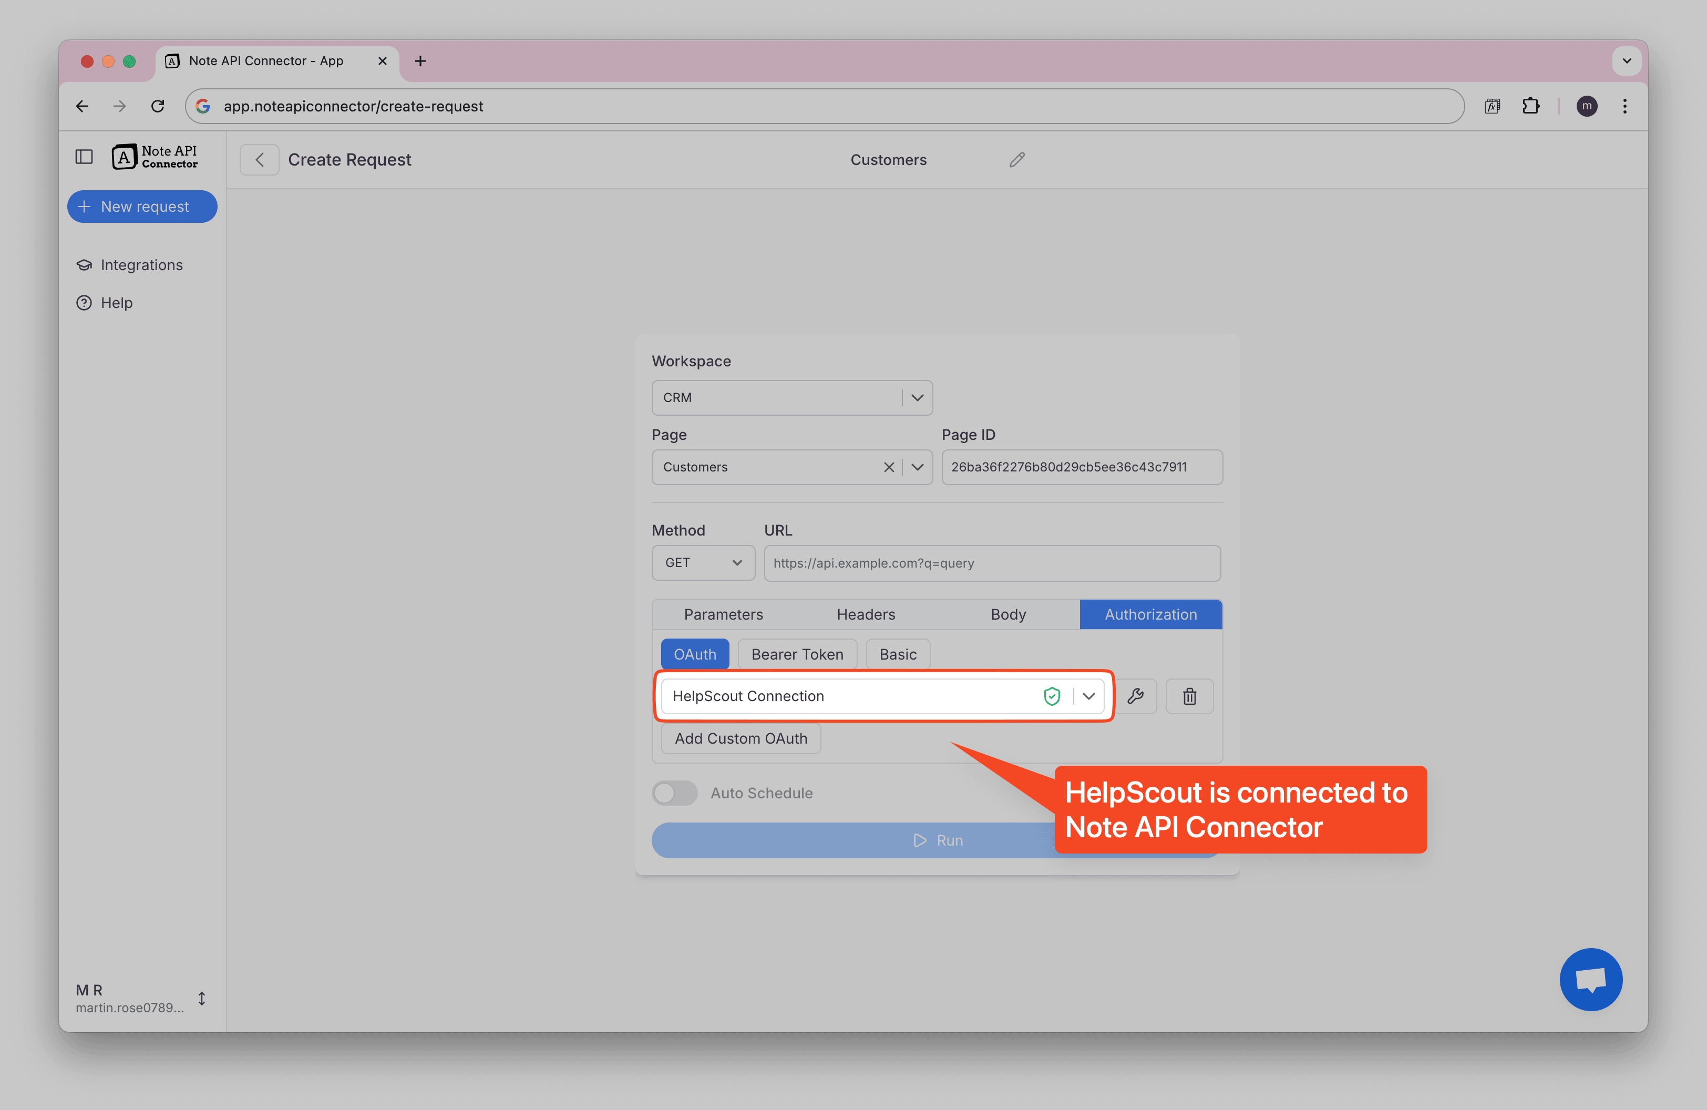Open the browser extensions puzzle icon
The image size is (1707, 1110).
[1530, 106]
